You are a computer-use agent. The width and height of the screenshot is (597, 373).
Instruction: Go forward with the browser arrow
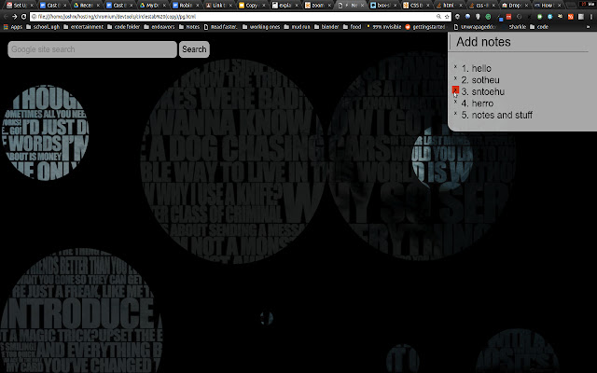[x=15, y=17]
